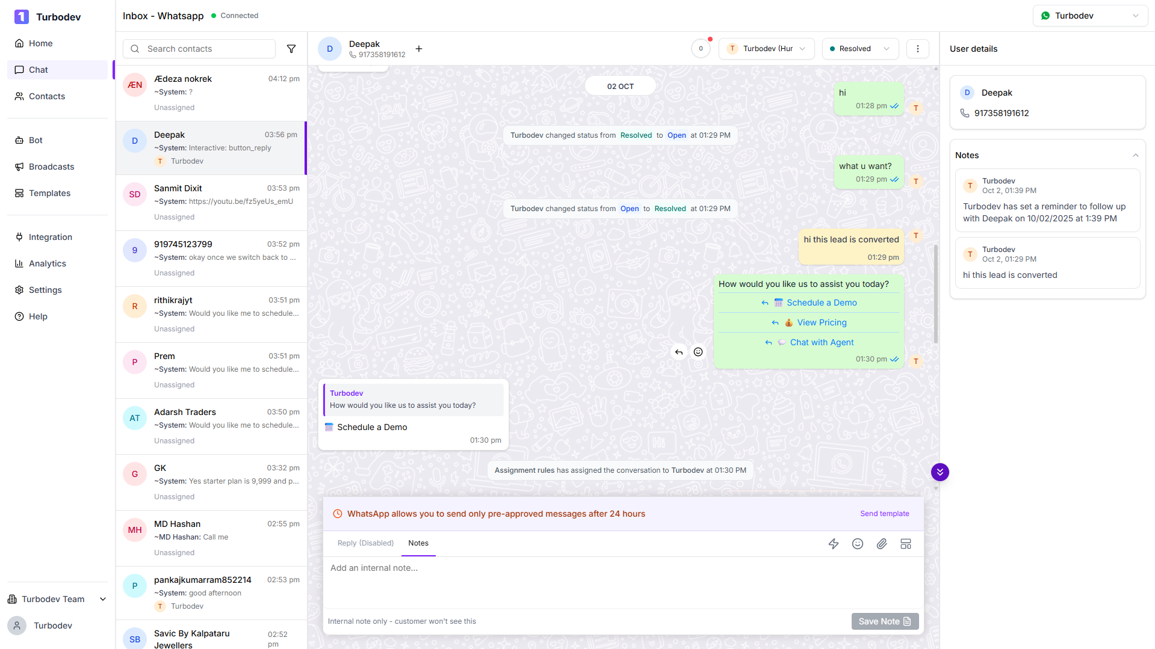
Task: Click the attachment paperclip icon
Action: pos(882,544)
